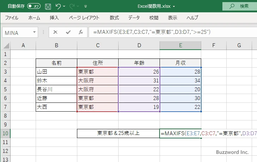The height and width of the screenshot is (162, 257).
Task: Open the データ tab
Action: pyautogui.click(x=134, y=18)
